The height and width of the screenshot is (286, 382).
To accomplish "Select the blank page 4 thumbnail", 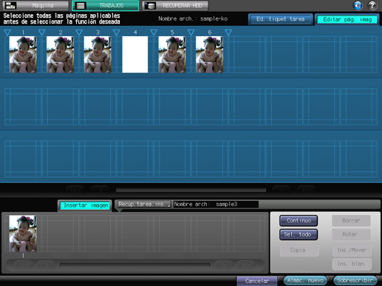I will (135, 55).
